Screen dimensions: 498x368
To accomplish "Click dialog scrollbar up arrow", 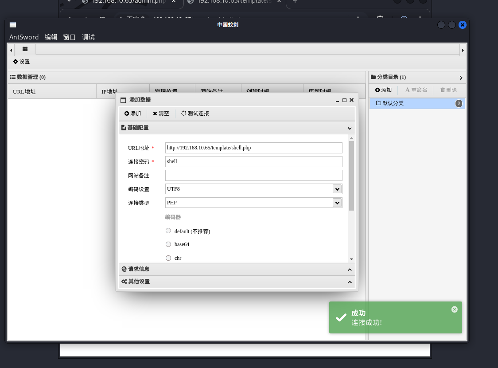I will click(x=351, y=138).
